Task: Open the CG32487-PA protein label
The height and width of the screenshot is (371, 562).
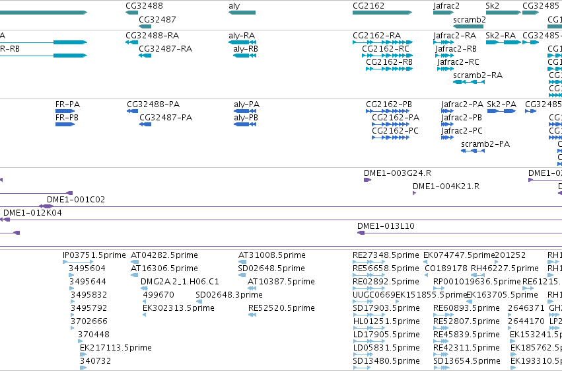Action: coord(166,118)
